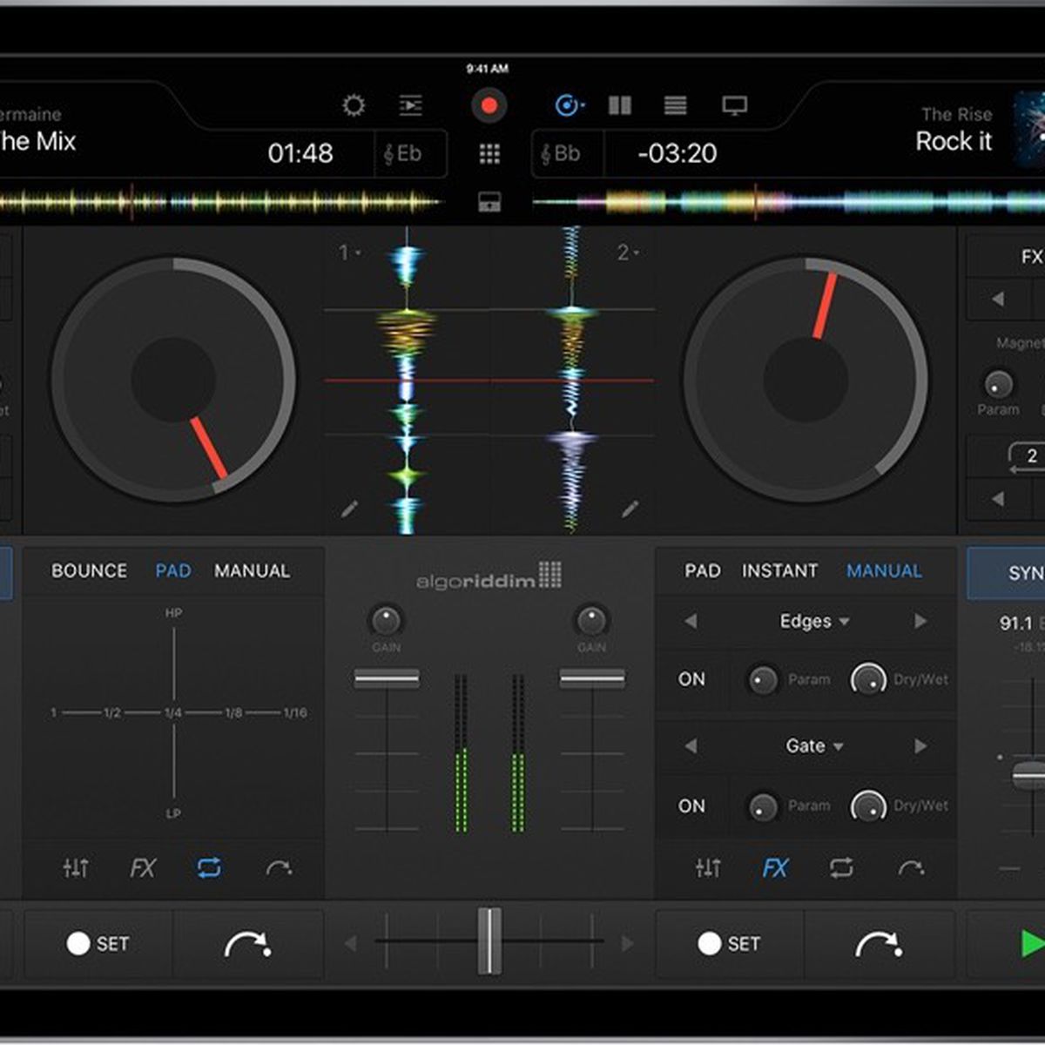The height and width of the screenshot is (1045, 1045).
Task: Toggle the Gate effect ON
Action: point(691,806)
